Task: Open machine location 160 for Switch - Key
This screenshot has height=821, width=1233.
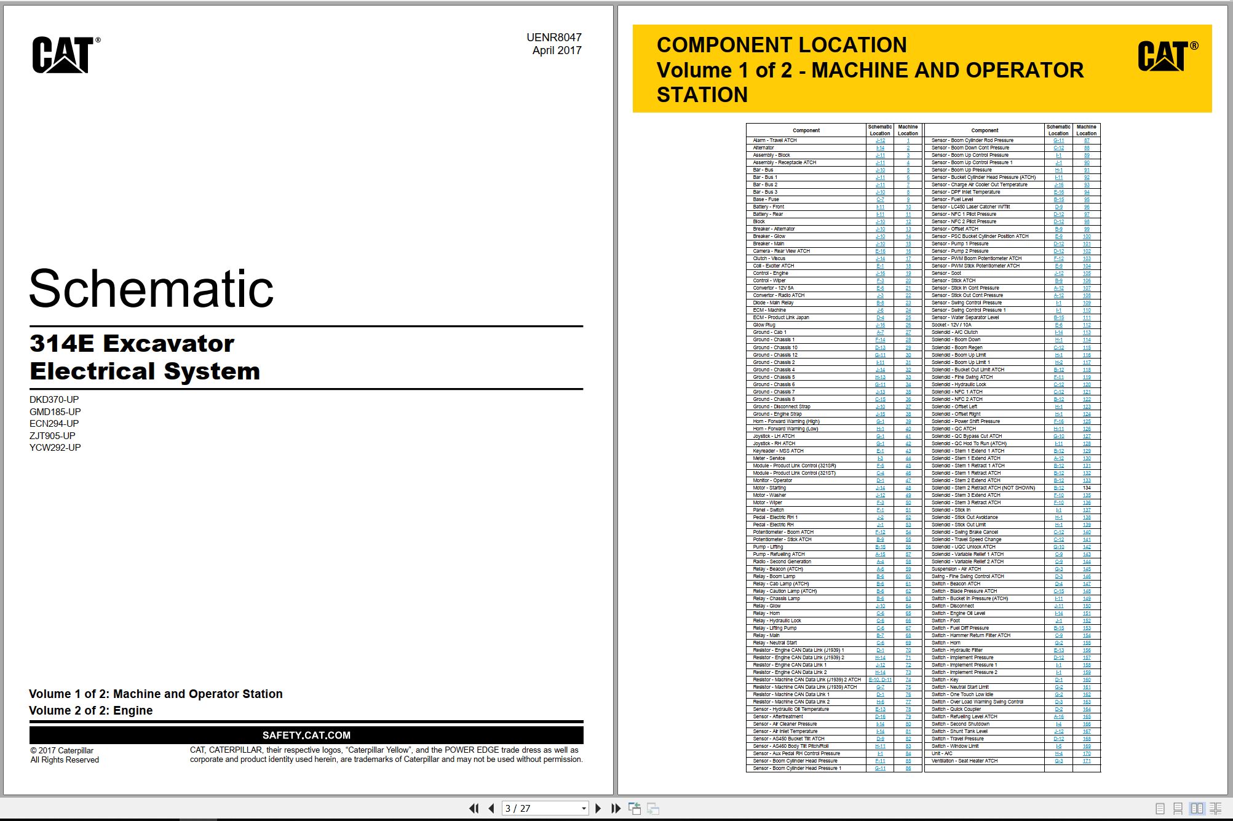Action: [x=1086, y=680]
